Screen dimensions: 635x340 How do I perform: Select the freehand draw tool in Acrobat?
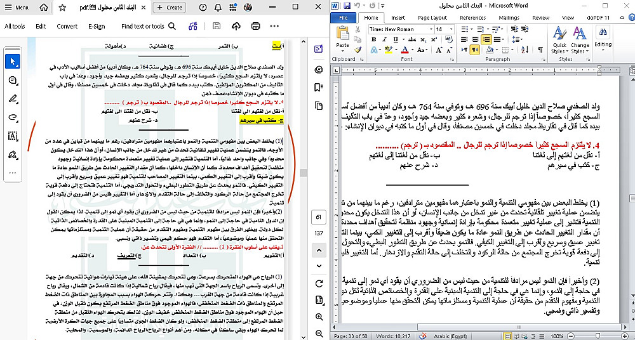coord(13,117)
